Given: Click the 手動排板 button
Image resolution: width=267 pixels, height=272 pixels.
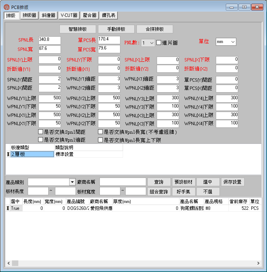Looking at the screenshot, I should (x=116, y=29).
